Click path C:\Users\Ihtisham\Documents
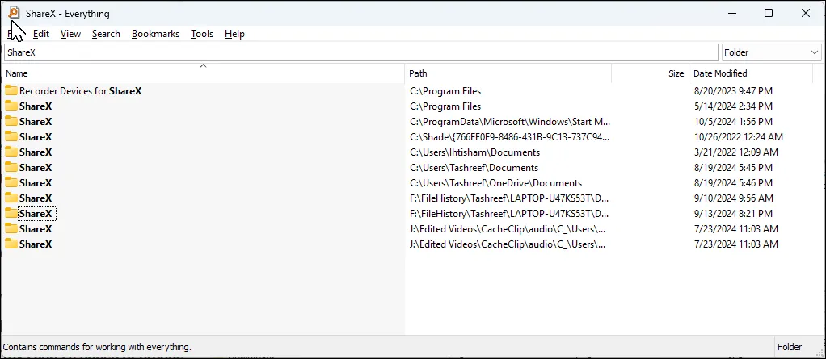This screenshot has width=826, height=359. [x=474, y=152]
